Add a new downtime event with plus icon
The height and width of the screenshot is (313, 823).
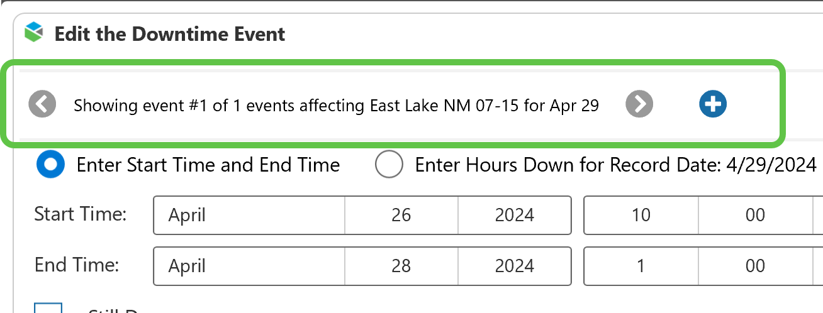point(712,104)
